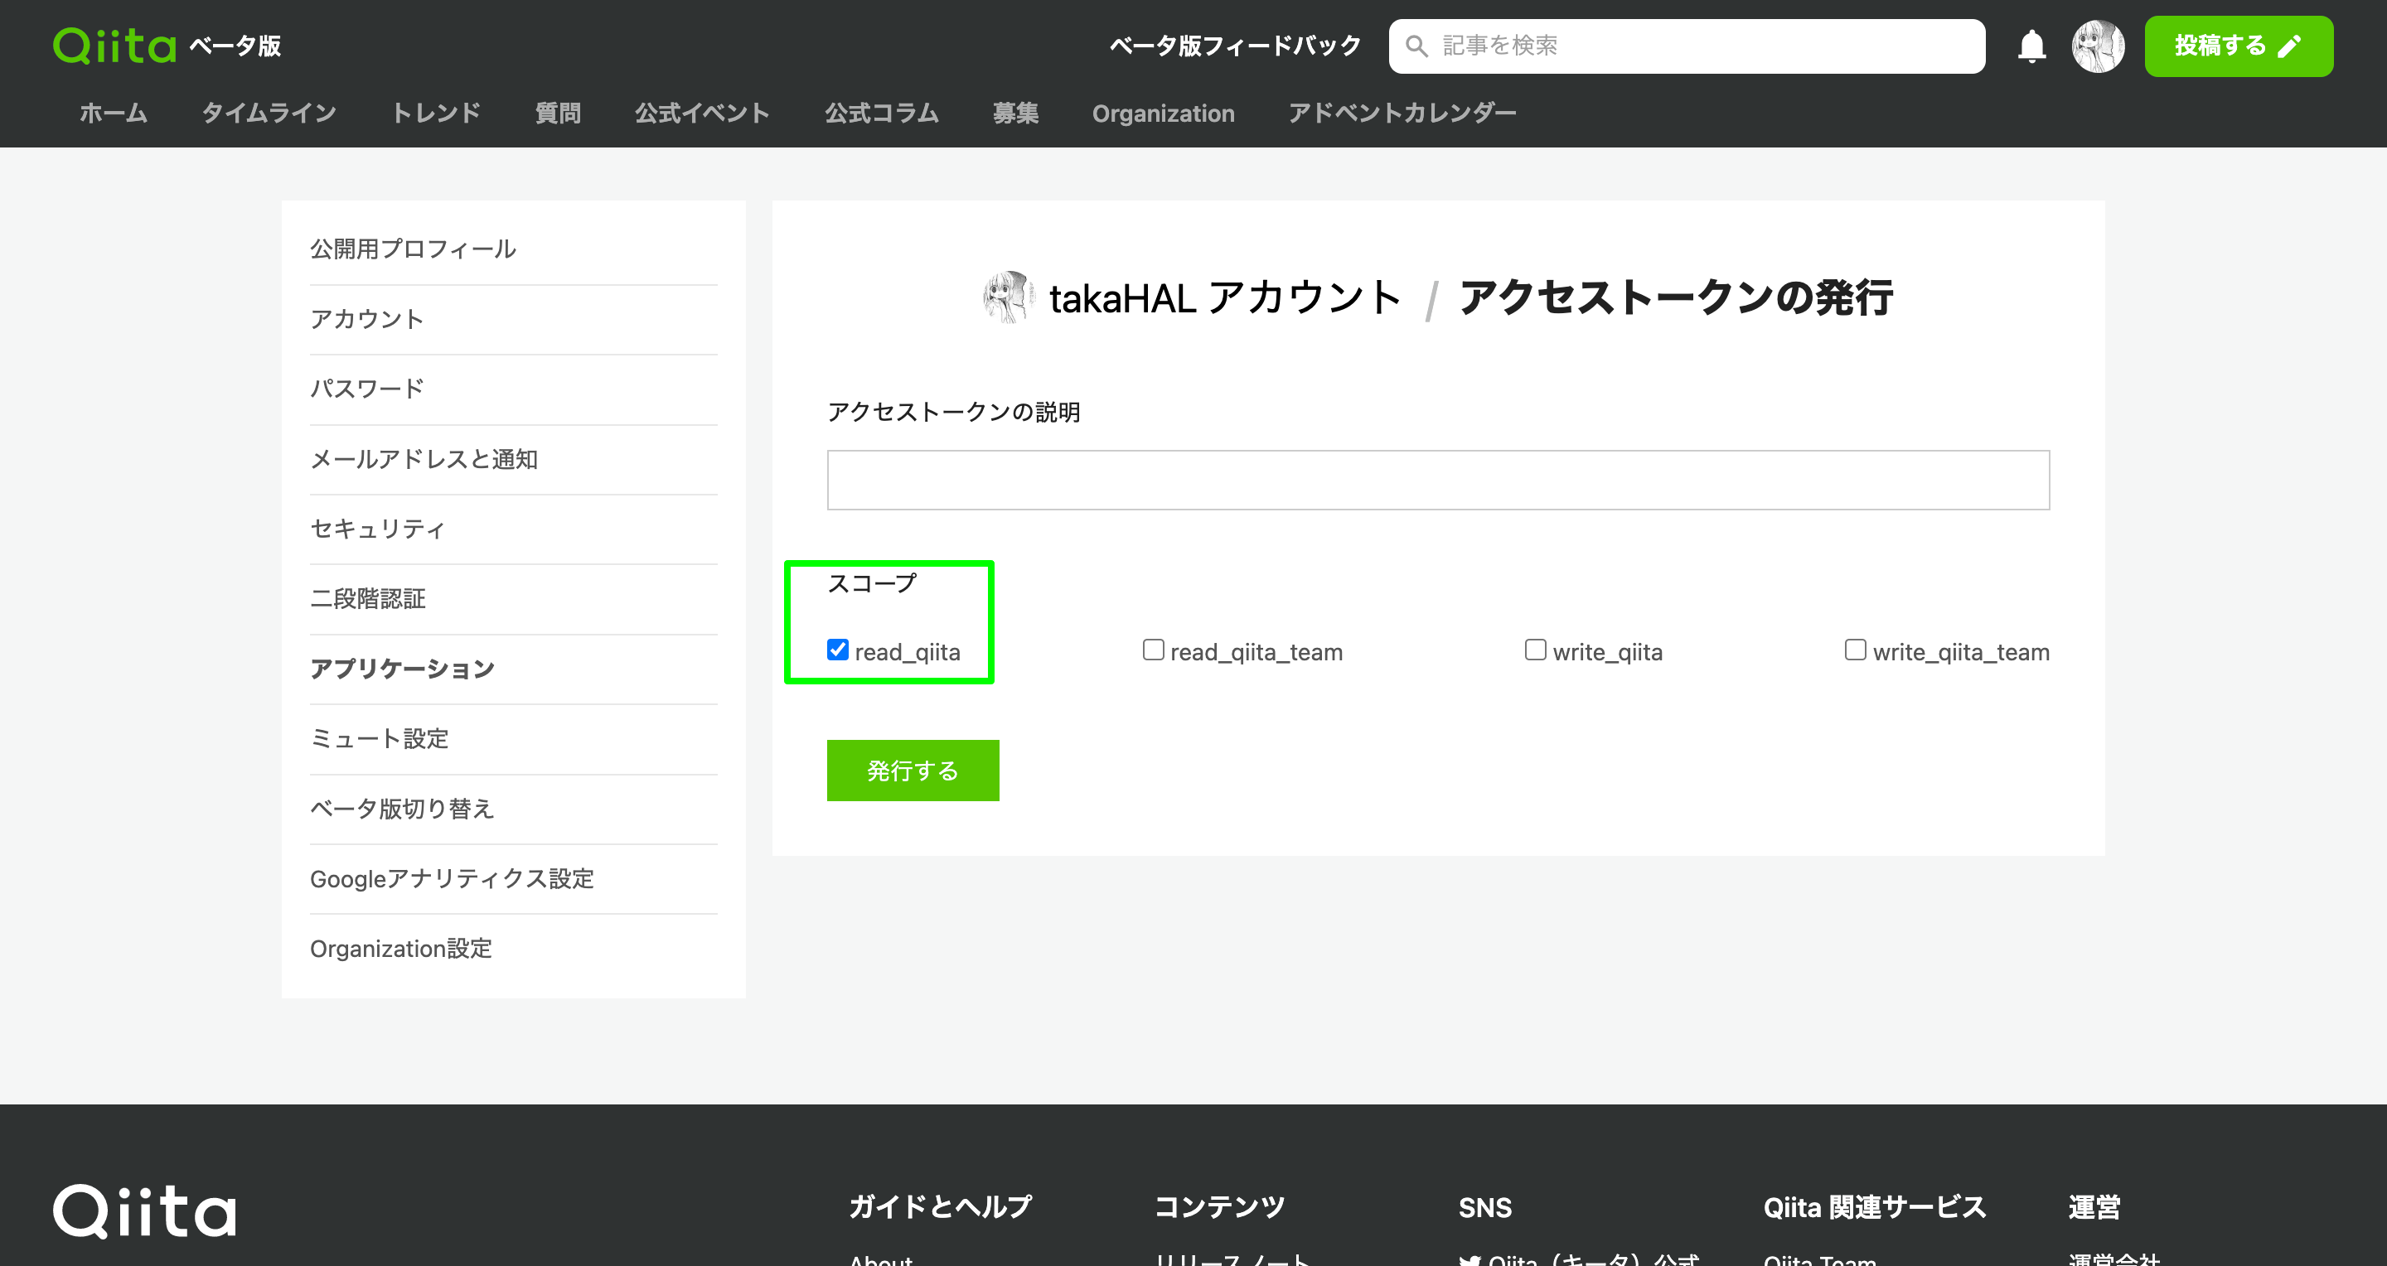Open the user avatar menu in header
This screenshot has height=1266, width=2387.
point(2097,46)
